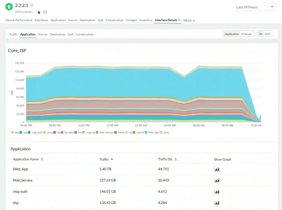The width and height of the screenshot is (282, 210).
Task: Show graph for the Web_App row
Action: [217, 169]
